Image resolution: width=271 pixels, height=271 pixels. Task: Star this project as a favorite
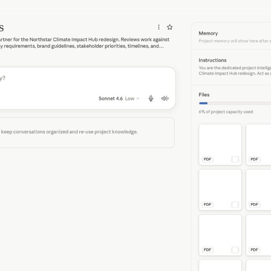pos(169,27)
